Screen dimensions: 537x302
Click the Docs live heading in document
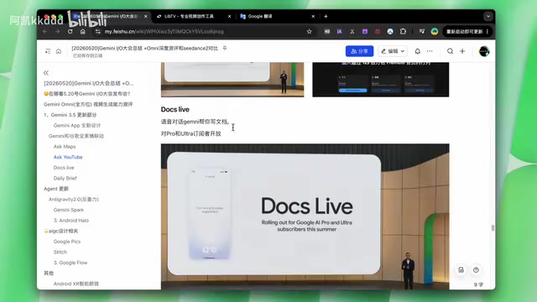coord(175,110)
